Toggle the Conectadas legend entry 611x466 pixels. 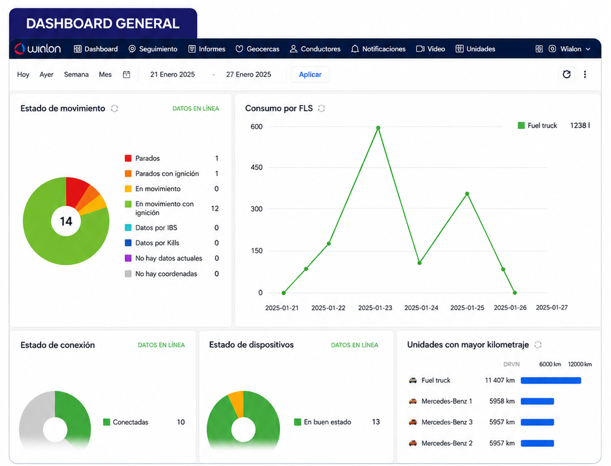click(126, 422)
